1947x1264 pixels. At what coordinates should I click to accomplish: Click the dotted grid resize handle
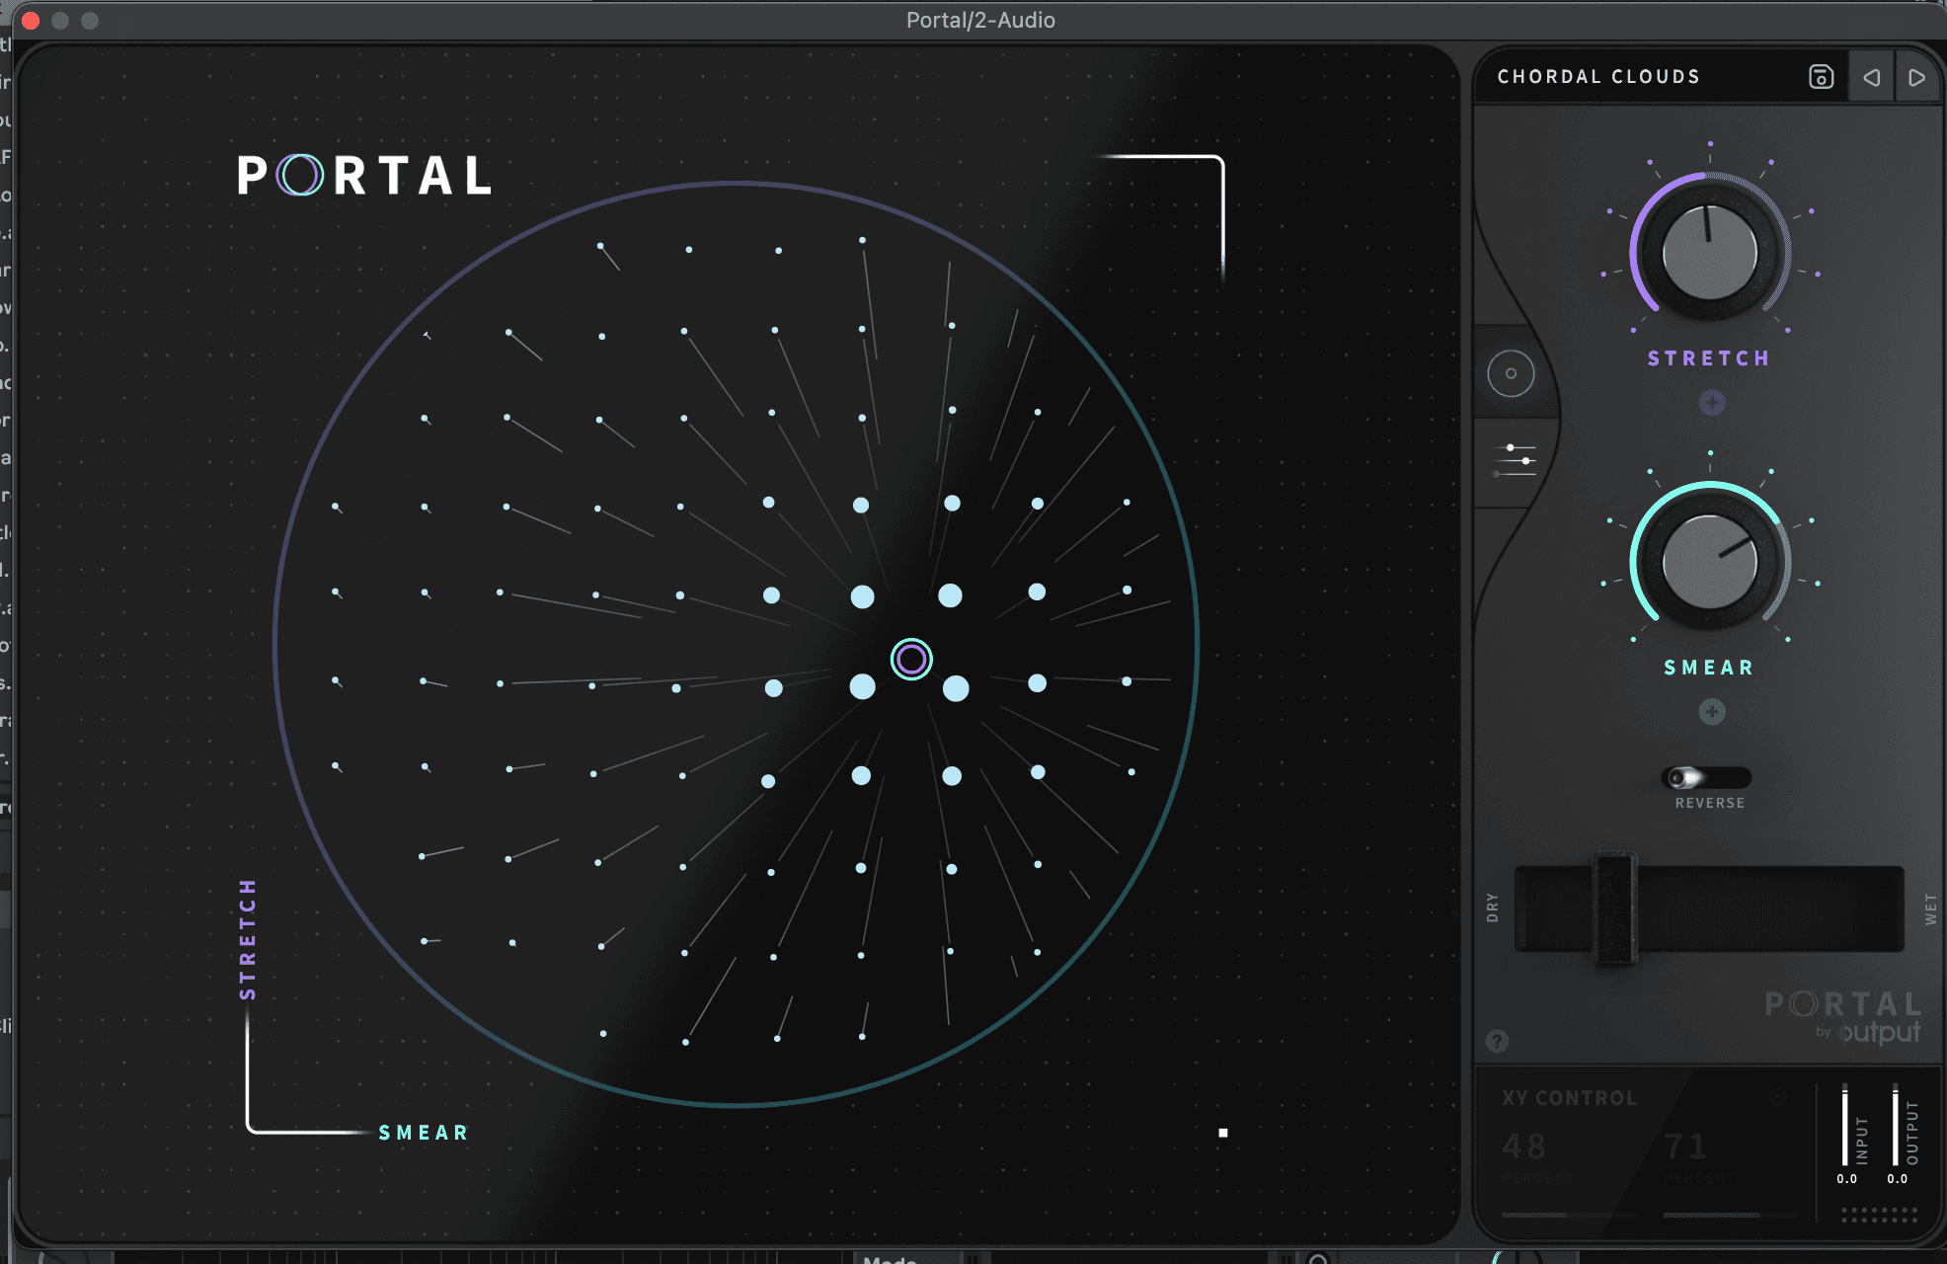tap(1879, 1215)
